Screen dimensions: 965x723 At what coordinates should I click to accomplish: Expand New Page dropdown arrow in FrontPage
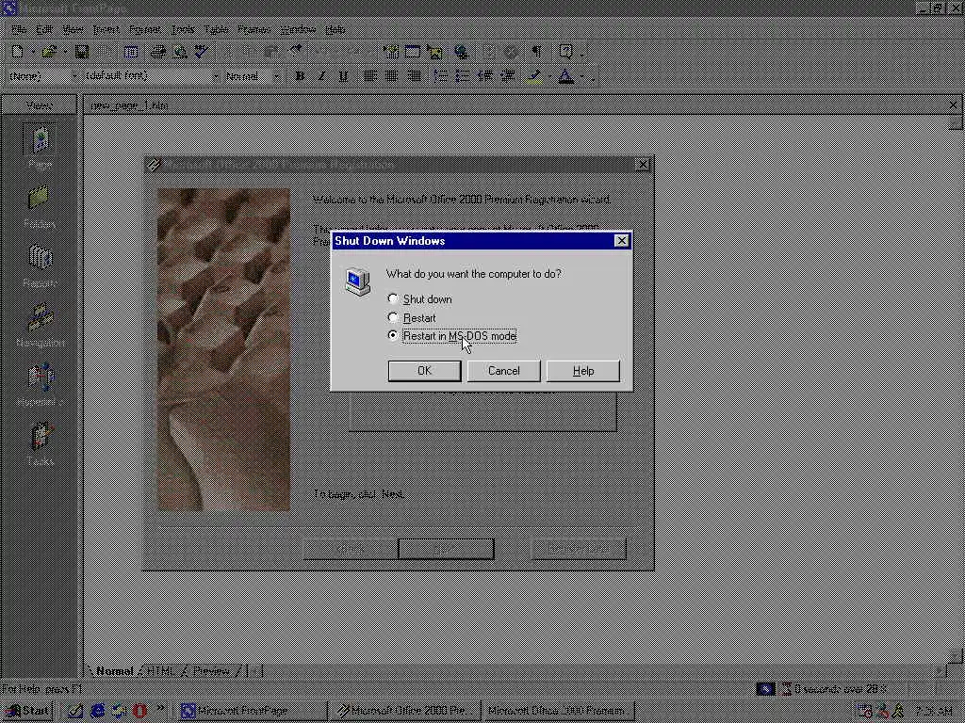coord(33,53)
